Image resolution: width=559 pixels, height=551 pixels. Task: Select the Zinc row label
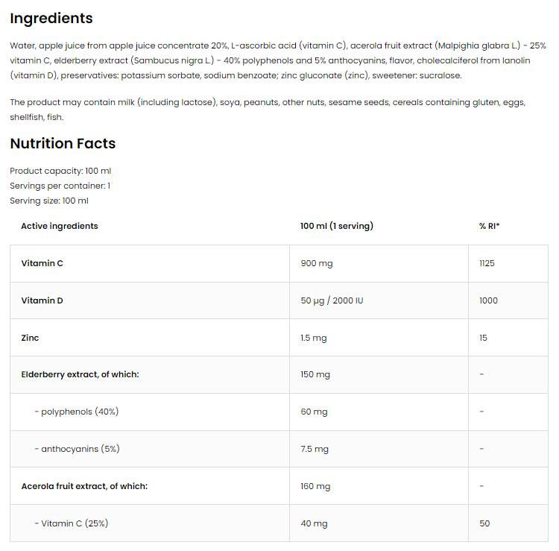[30, 338]
